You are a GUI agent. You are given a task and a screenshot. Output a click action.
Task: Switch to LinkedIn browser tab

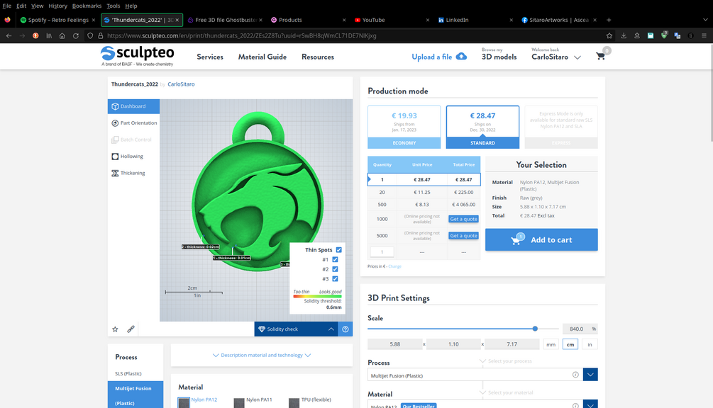tap(475, 20)
